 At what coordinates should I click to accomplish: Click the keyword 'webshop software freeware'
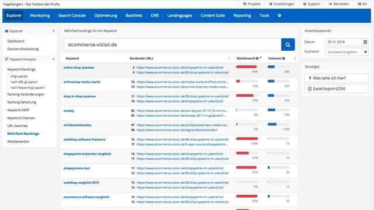pos(84,139)
